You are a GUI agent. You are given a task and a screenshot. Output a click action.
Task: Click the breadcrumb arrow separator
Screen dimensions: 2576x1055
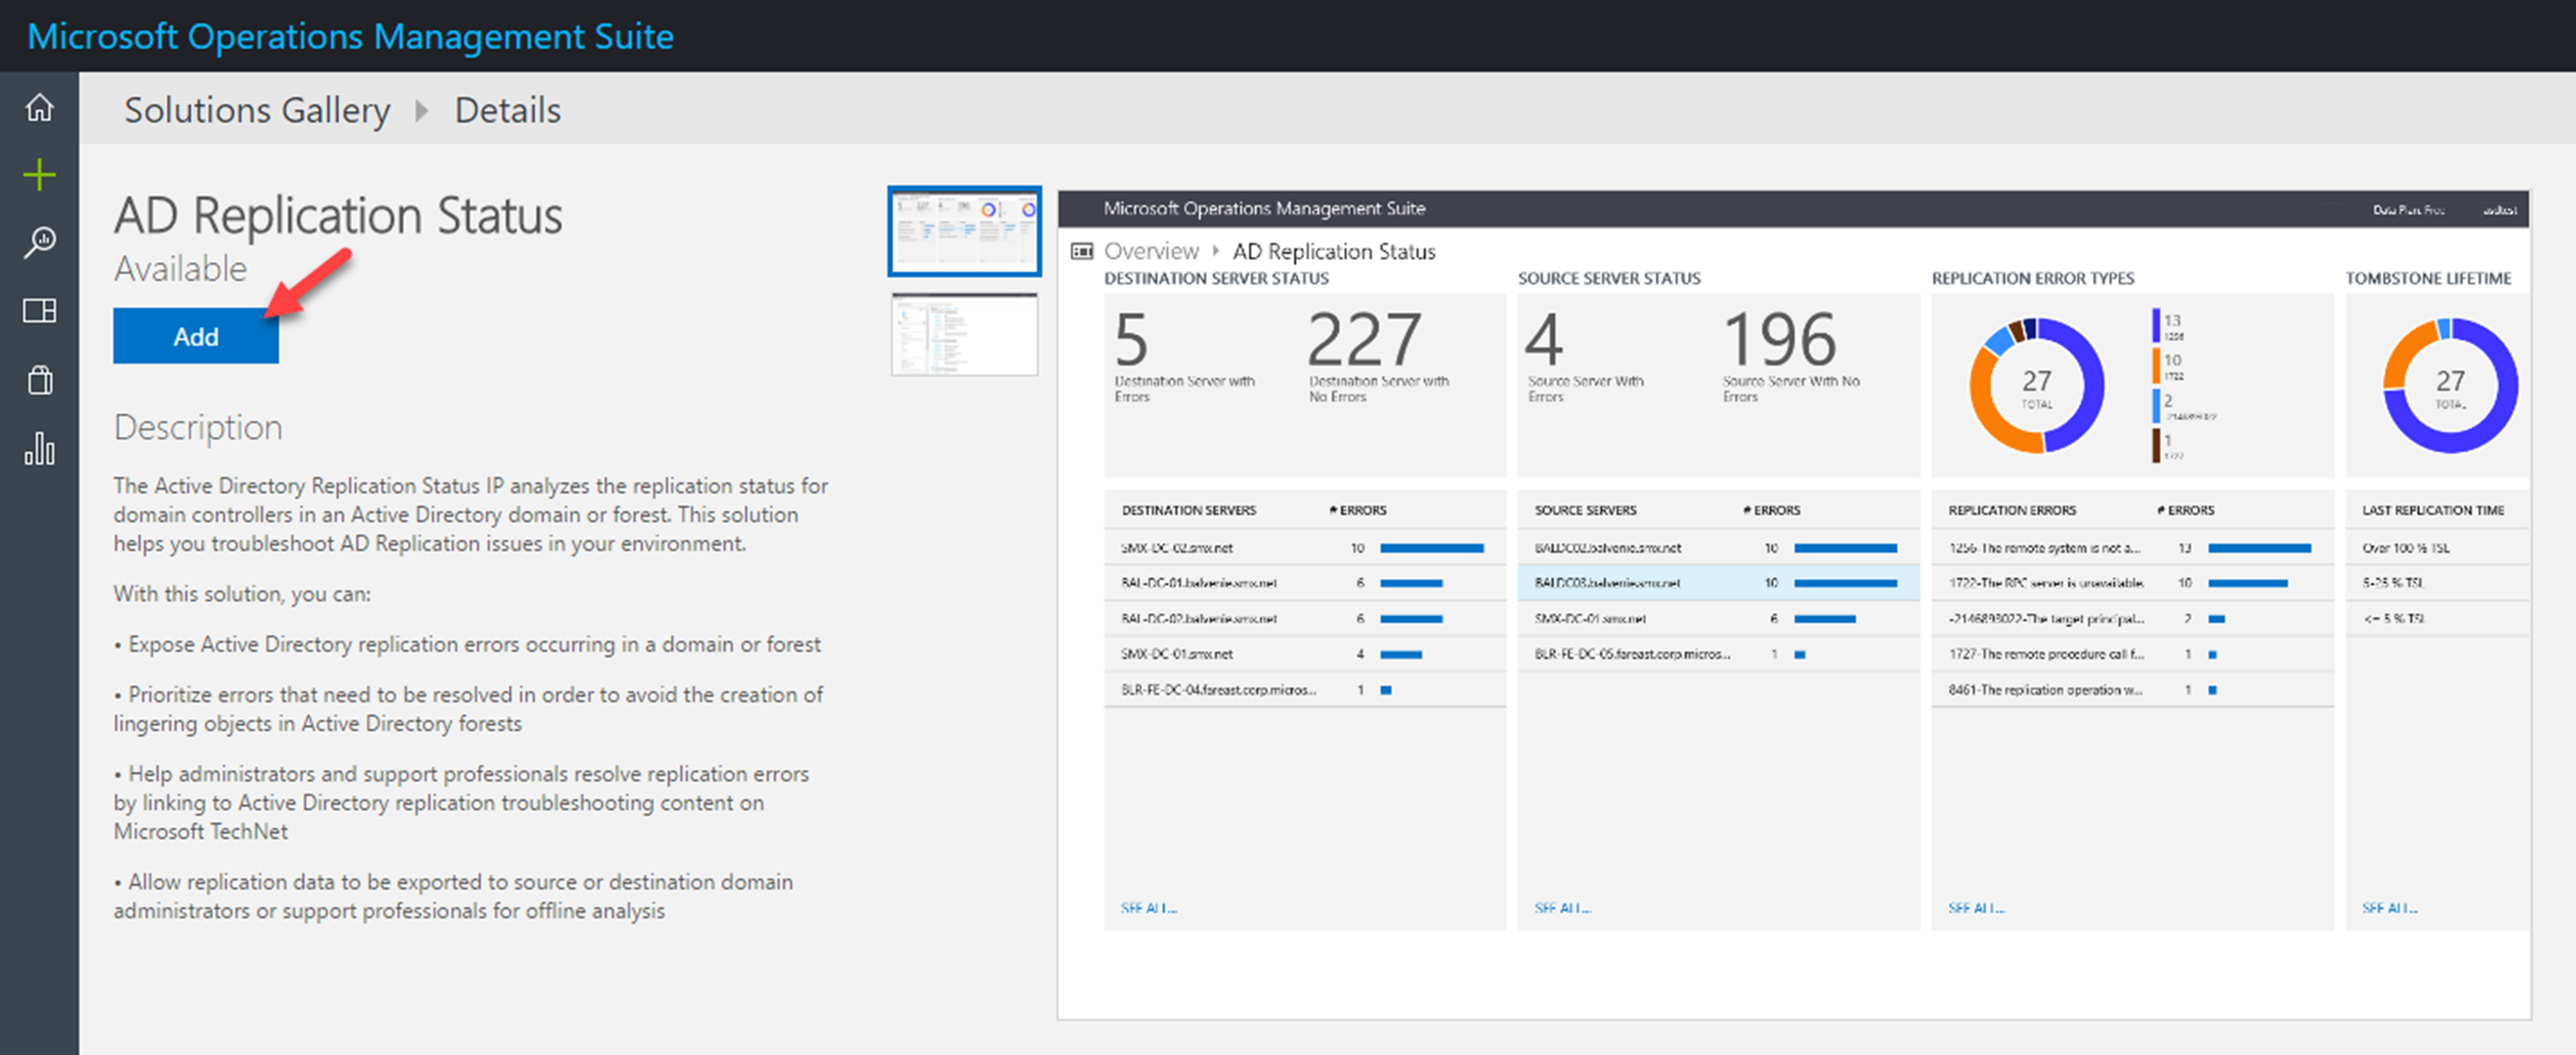[421, 110]
